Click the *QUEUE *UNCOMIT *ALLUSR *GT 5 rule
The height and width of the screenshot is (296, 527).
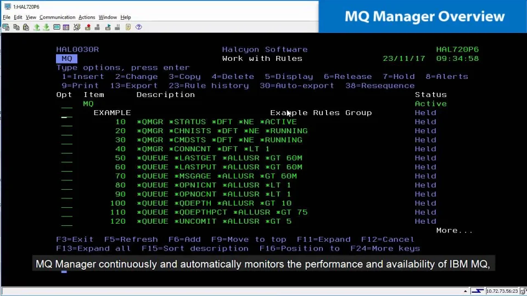[214, 221]
